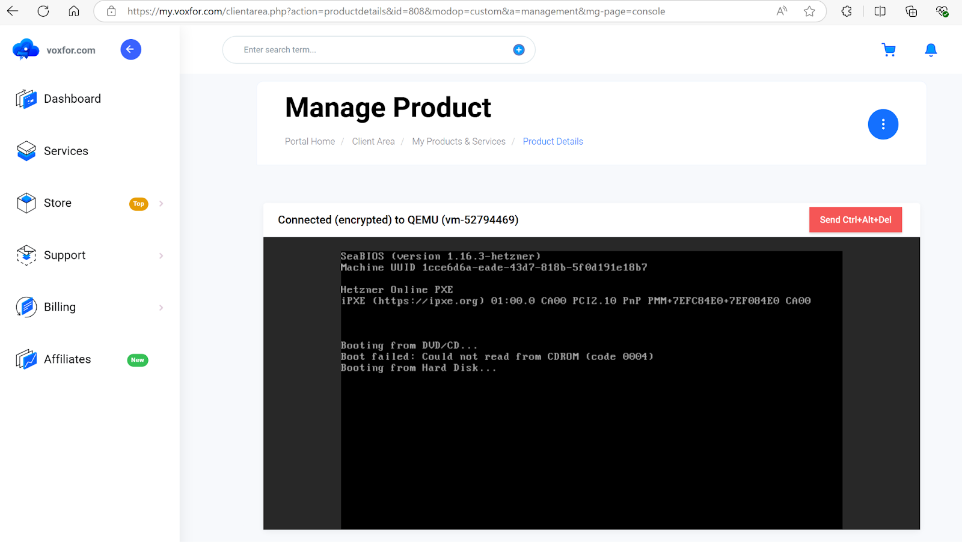Send Ctrl+Alt+Del to the VM

855,219
